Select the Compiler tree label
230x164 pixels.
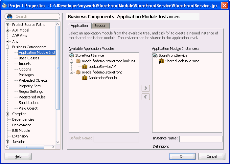click(19, 114)
